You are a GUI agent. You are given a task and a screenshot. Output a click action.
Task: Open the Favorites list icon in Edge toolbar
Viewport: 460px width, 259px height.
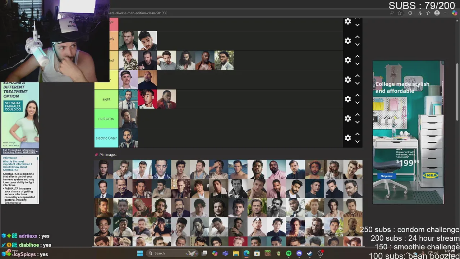click(x=428, y=13)
